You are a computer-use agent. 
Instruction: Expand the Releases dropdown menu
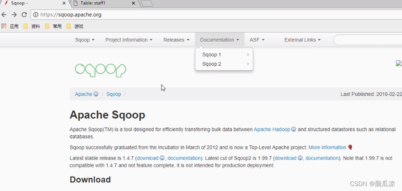point(177,40)
